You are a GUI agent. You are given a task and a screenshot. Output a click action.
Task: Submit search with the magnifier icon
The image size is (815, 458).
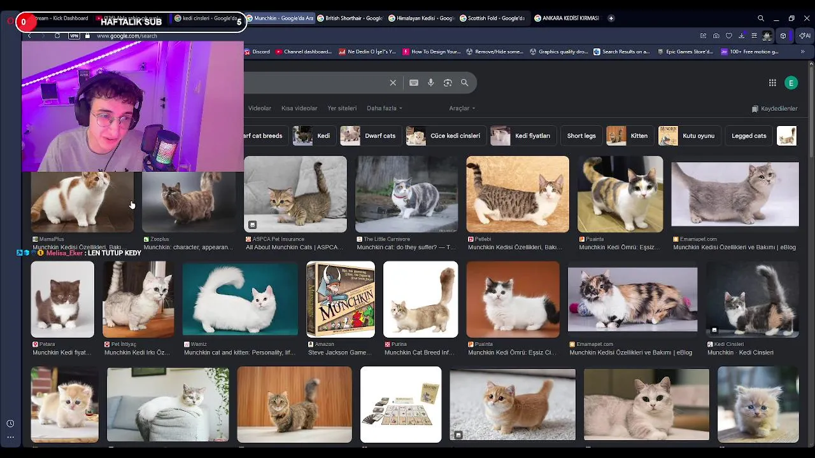[465, 83]
